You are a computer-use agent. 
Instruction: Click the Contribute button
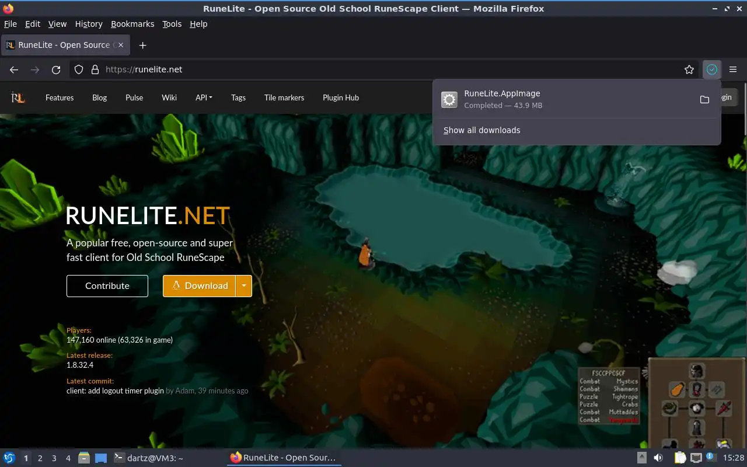(x=107, y=286)
